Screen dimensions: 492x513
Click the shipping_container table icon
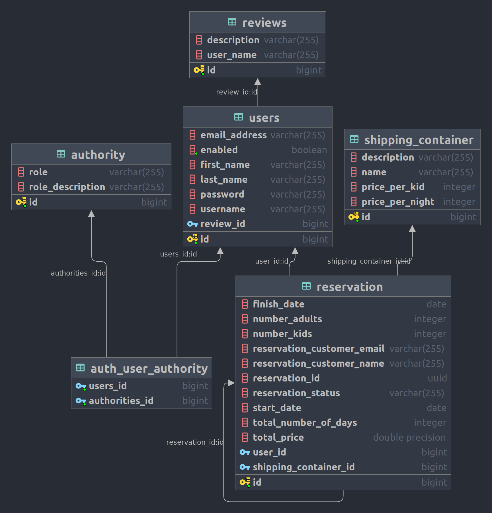(354, 139)
